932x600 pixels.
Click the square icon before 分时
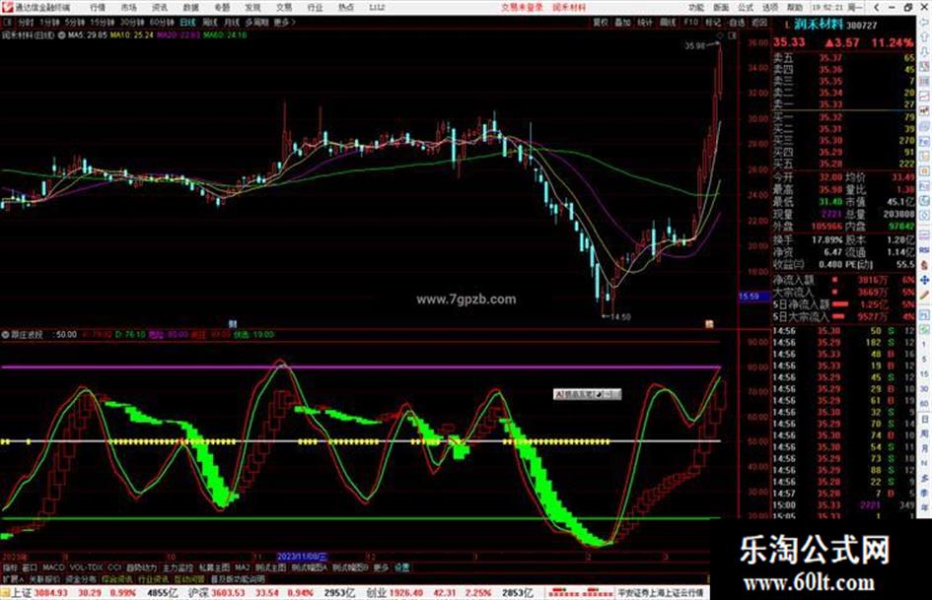pos(8,22)
